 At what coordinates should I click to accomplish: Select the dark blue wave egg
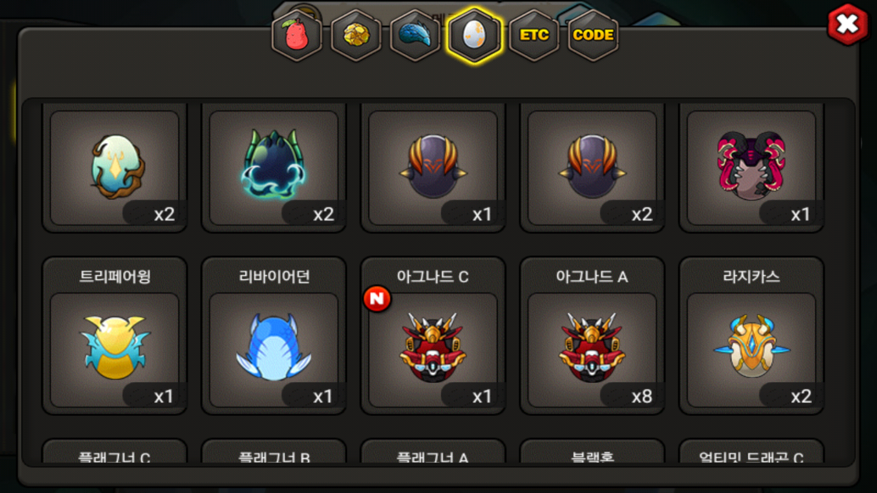click(274, 168)
